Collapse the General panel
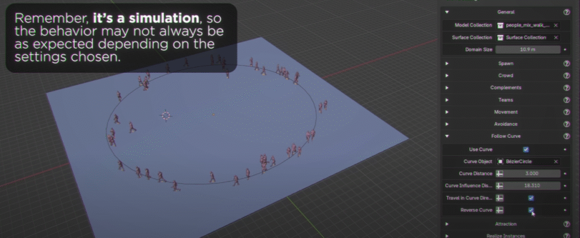580x238 pixels. pyautogui.click(x=447, y=11)
